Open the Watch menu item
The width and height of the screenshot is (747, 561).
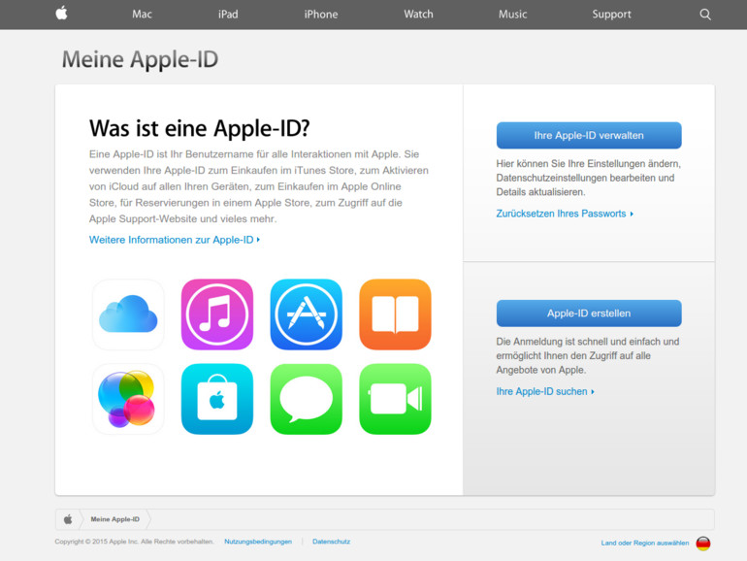(419, 15)
